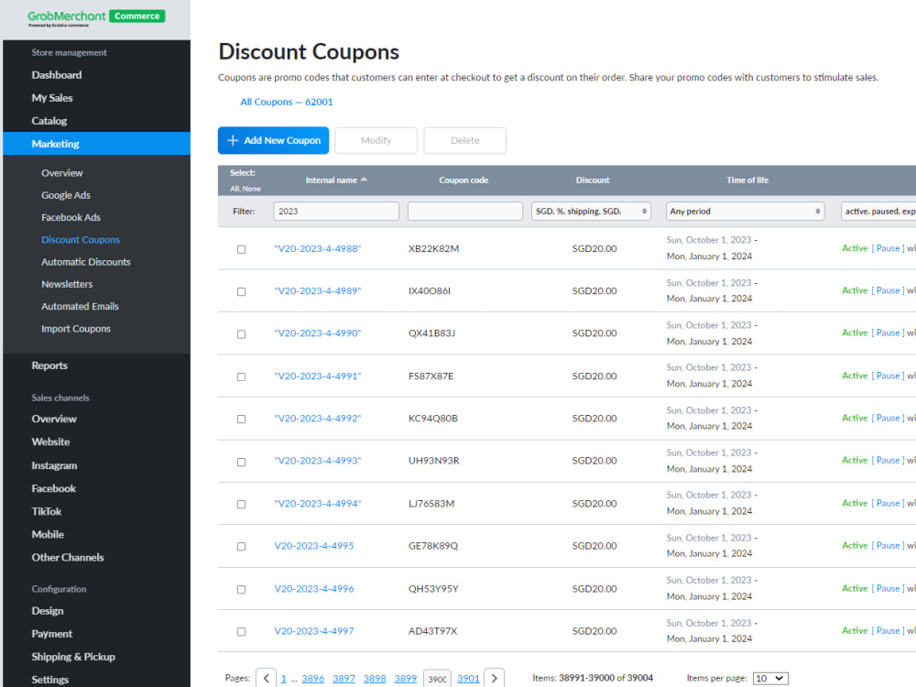Pause coupon V20-2023-4-4994

888,503
